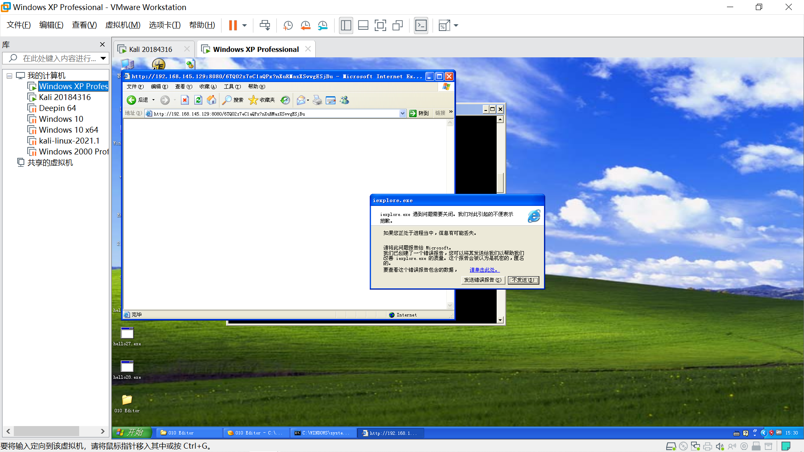This screenshot has height=452, width=804.
Task: Open the 虚拟机(M) menu
Action: [x=123, y=25]
